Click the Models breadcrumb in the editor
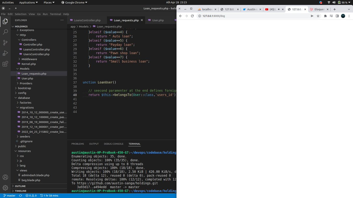Image resolution: width=353 pixels, height=198 pixels. [x=84, y=26]
